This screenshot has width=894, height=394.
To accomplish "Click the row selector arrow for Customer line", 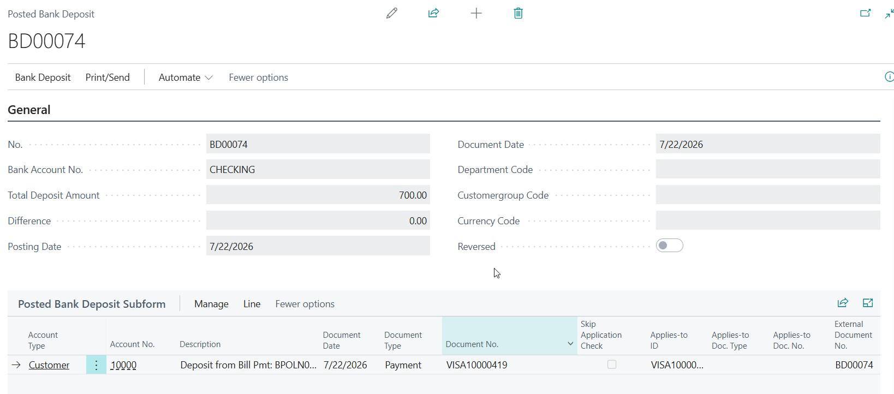I will 16,365.
